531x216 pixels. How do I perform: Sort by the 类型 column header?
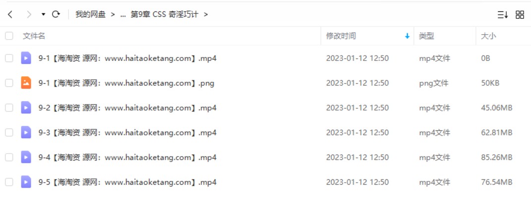(x=426, y=36)
